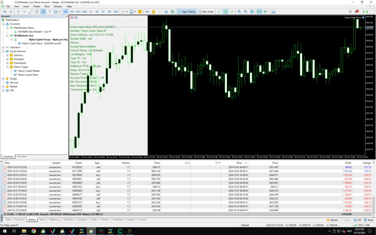Open the Trade tab in Toolbox
Screen dimensions: 376x235
pos(8,220)
